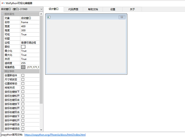Click the background color value (171,171,1
This screenshot has width=185, height=137.
33,67
